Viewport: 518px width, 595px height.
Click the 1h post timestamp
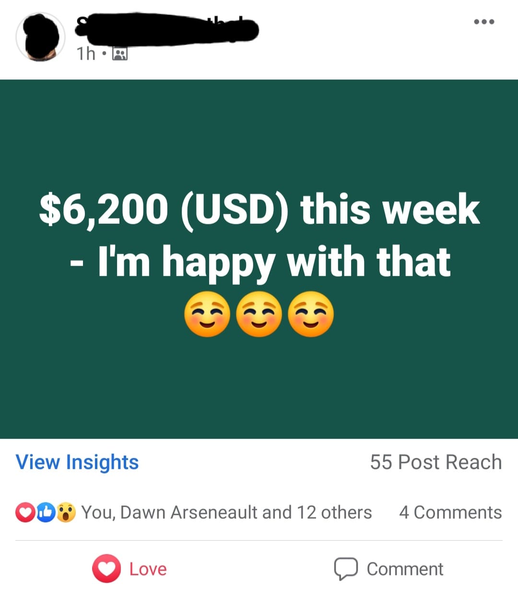click(86, 54)
